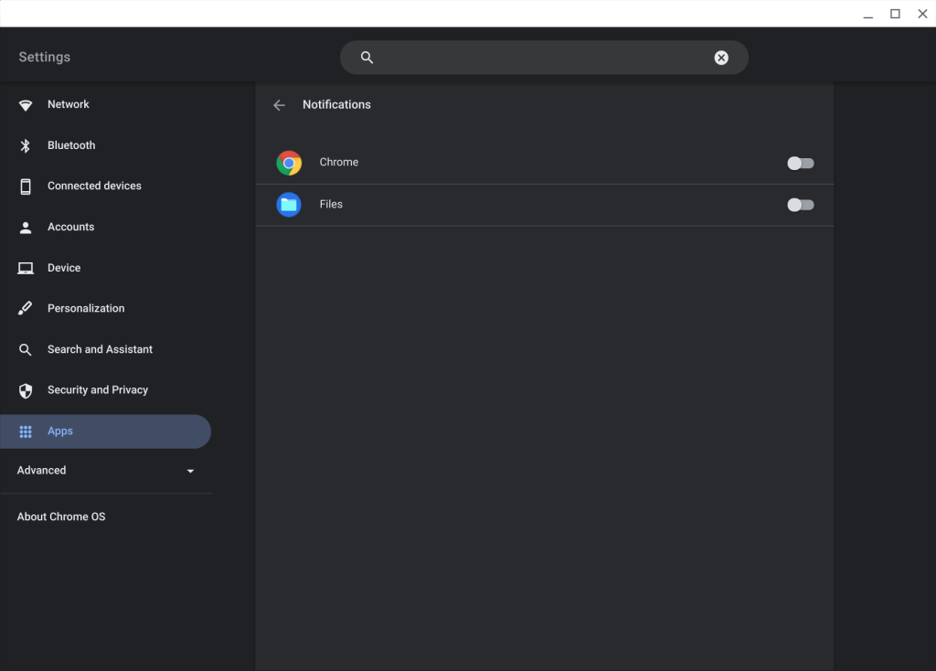Click the Settings title text
The image size is (936, 671).
click(x=44, y=58)
